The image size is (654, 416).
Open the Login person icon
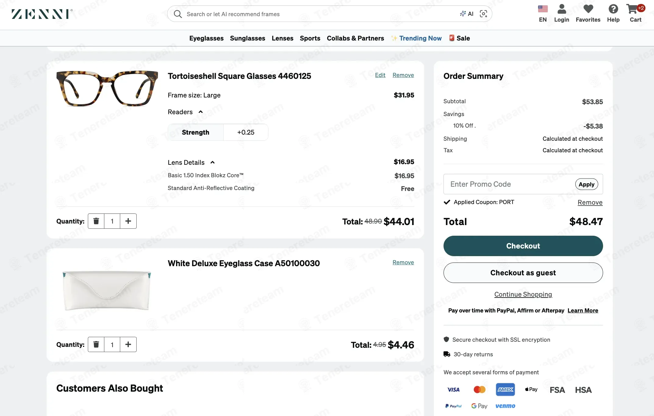562,9
